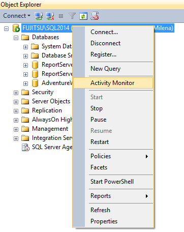
Task: Select the SQL Server Agent tree label
Action: (52, 147)
